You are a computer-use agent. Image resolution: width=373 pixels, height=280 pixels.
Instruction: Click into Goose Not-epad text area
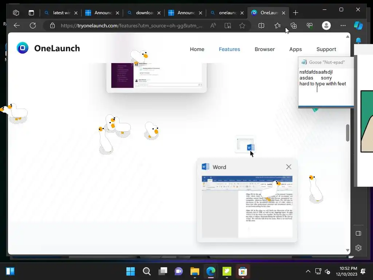(x=326, y=87)
